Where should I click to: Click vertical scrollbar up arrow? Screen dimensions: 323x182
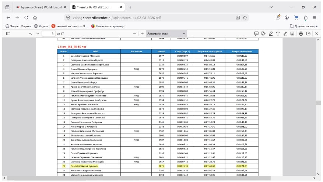click(x=318, y=40)
